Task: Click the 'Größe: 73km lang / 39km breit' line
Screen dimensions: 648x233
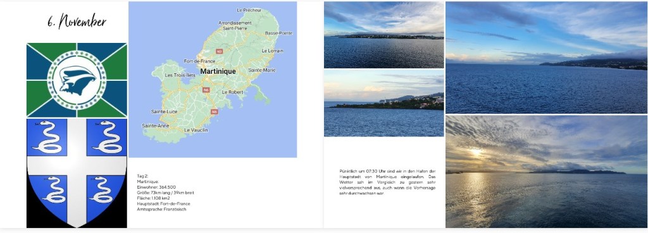Action: point(165,193)
